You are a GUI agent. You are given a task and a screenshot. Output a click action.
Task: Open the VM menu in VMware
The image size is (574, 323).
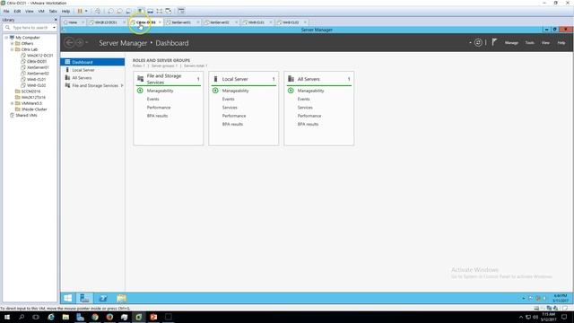pos(41,11)
